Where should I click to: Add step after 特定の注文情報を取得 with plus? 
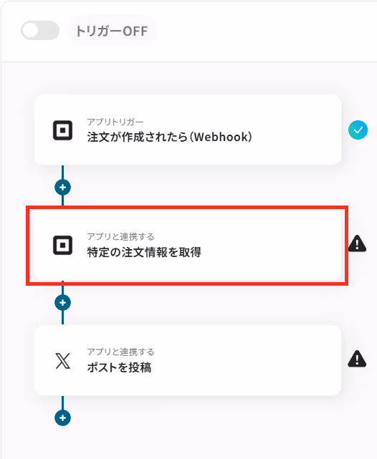62,302
